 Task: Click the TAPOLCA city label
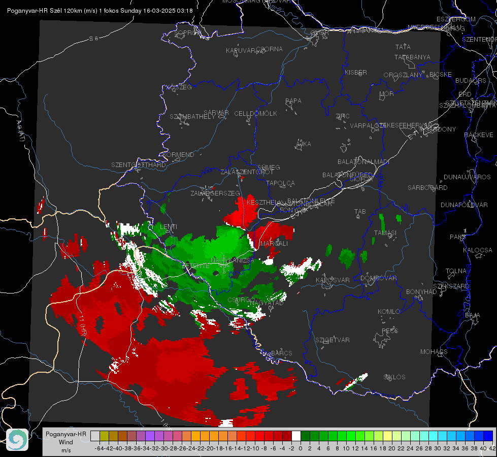click(280, 183)
